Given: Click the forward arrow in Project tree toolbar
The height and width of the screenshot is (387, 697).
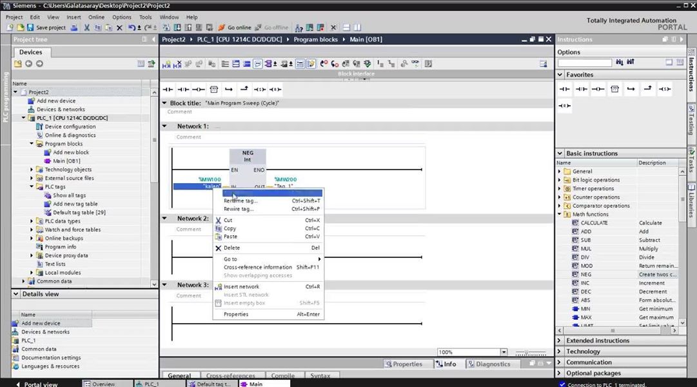Looking at the screenshot, I should pyautogui.click(x=39, y=64).
